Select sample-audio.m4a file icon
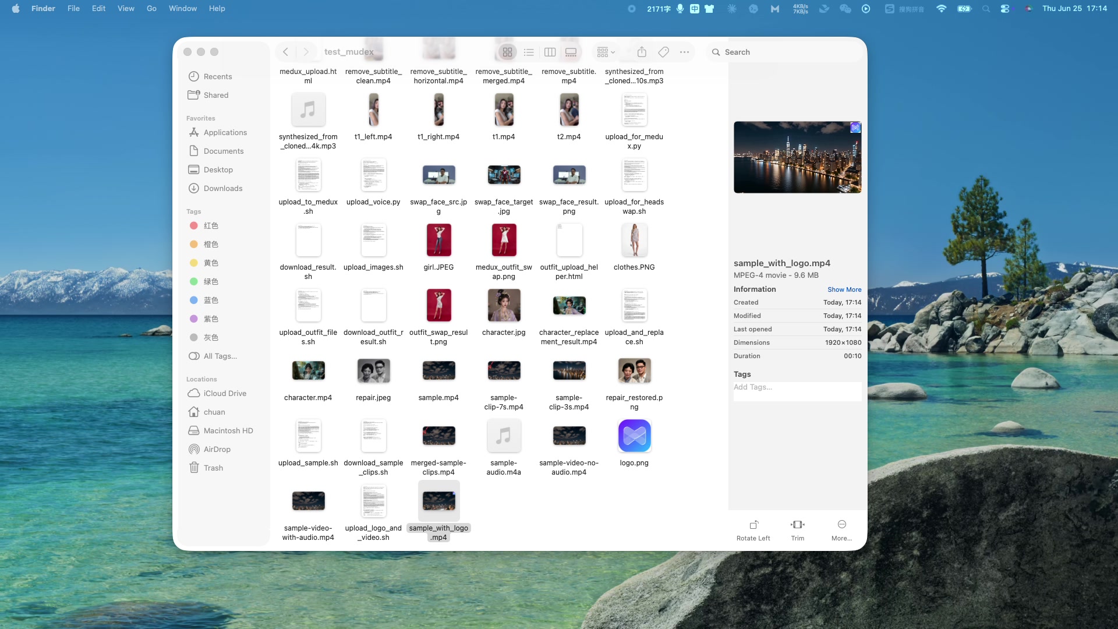This screenshot has height=629, width=1118. [x=504, y=436]
